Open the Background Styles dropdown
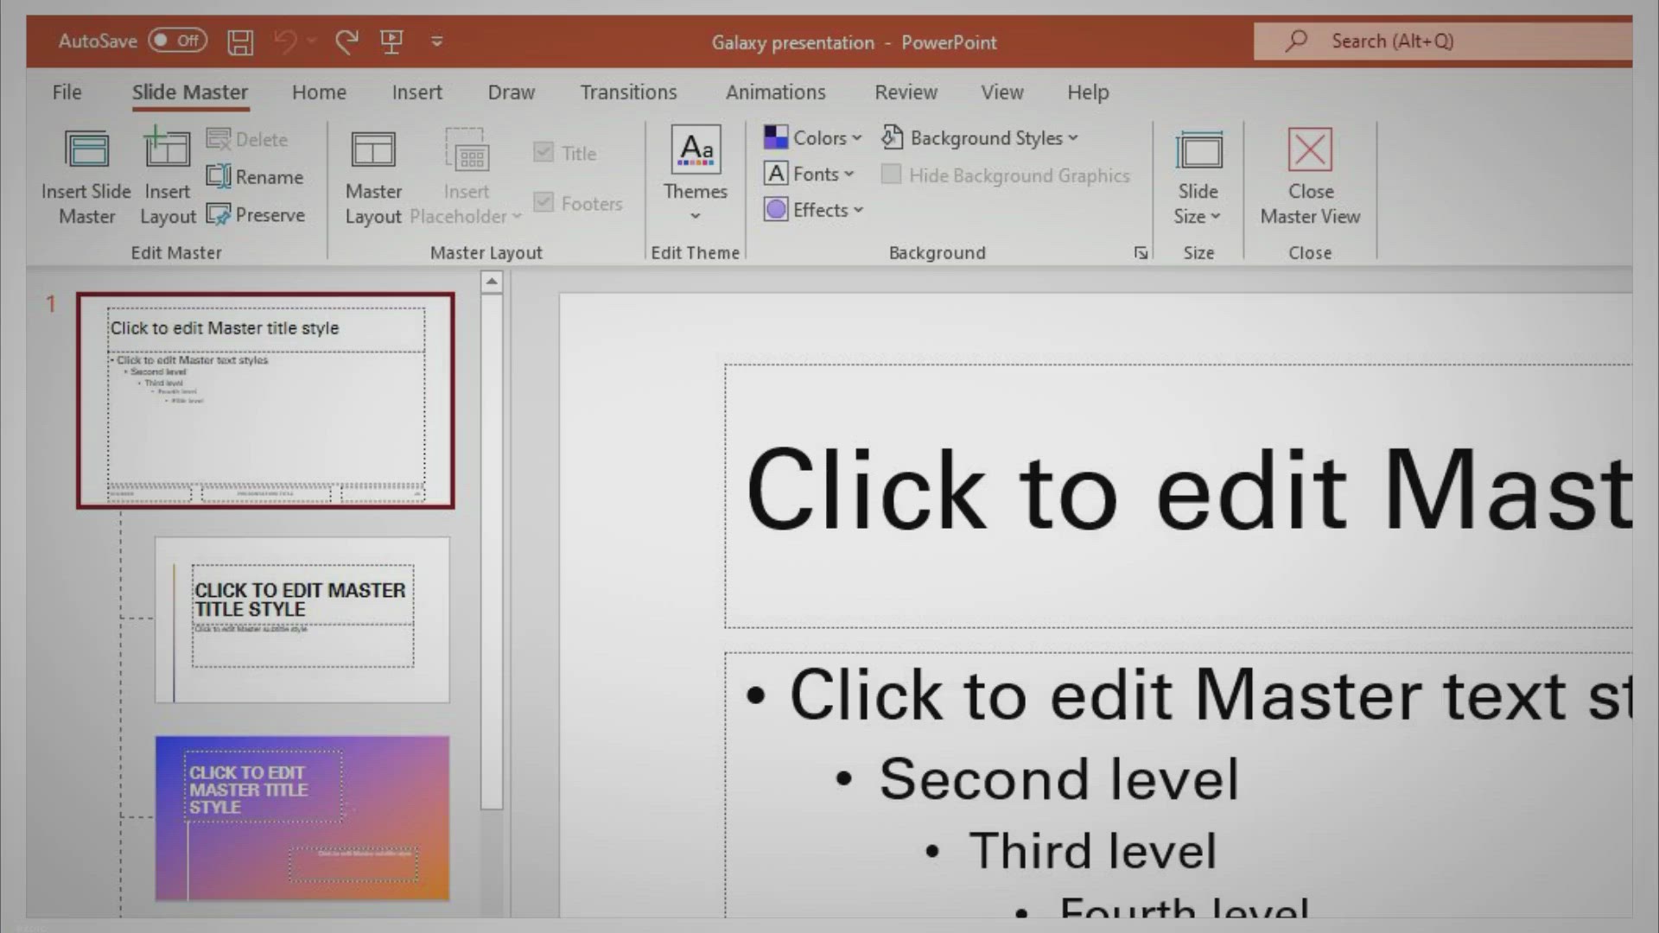 (x=982, y=137)
